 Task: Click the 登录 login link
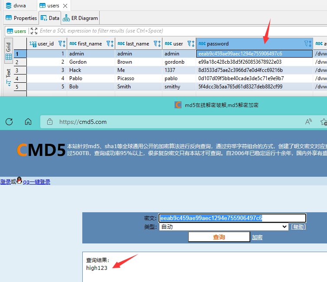click(x=6, y=182)
